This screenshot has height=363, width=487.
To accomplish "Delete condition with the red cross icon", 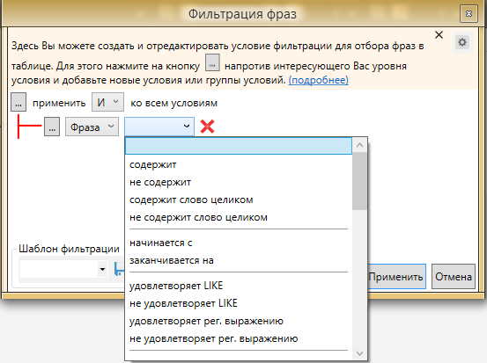I will [x=207, y=127].
